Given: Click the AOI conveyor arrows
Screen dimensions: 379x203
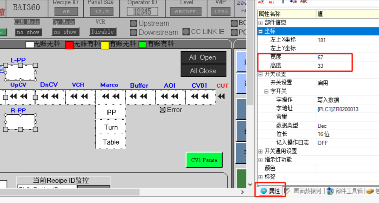Looking at the screenshot, I should [170, 96].
